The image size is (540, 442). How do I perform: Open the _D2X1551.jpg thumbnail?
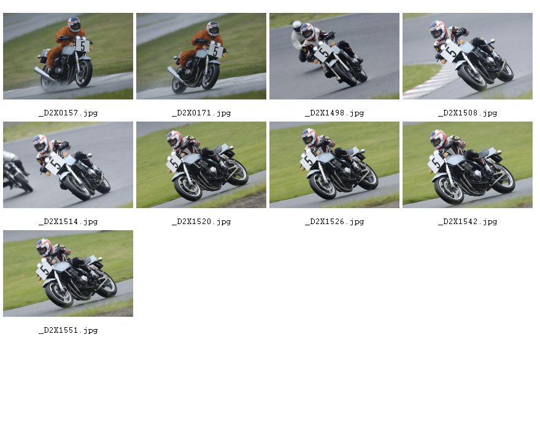coord(68,274)
